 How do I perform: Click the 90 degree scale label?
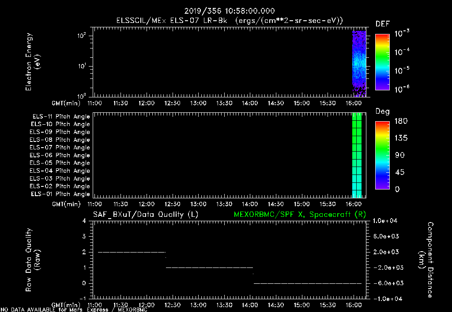coord(400,155)
